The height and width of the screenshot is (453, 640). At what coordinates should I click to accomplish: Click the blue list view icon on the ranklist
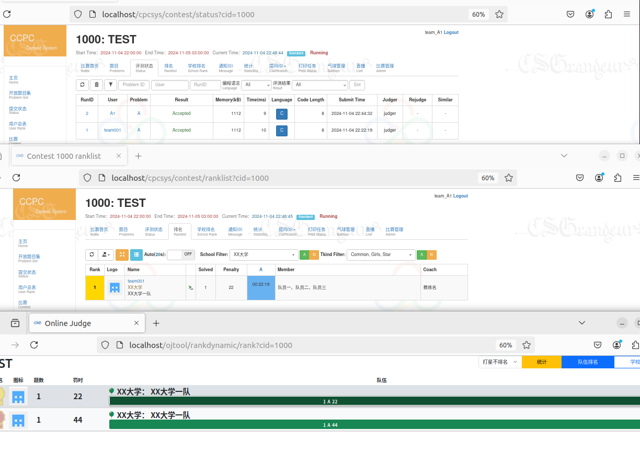click(136, 254)
